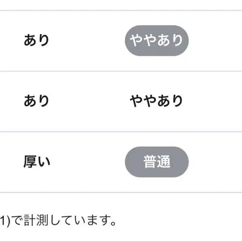242x242 pixels.
Task: Click the divider line directly above 厚い row
Action: (x=121, y=132)
